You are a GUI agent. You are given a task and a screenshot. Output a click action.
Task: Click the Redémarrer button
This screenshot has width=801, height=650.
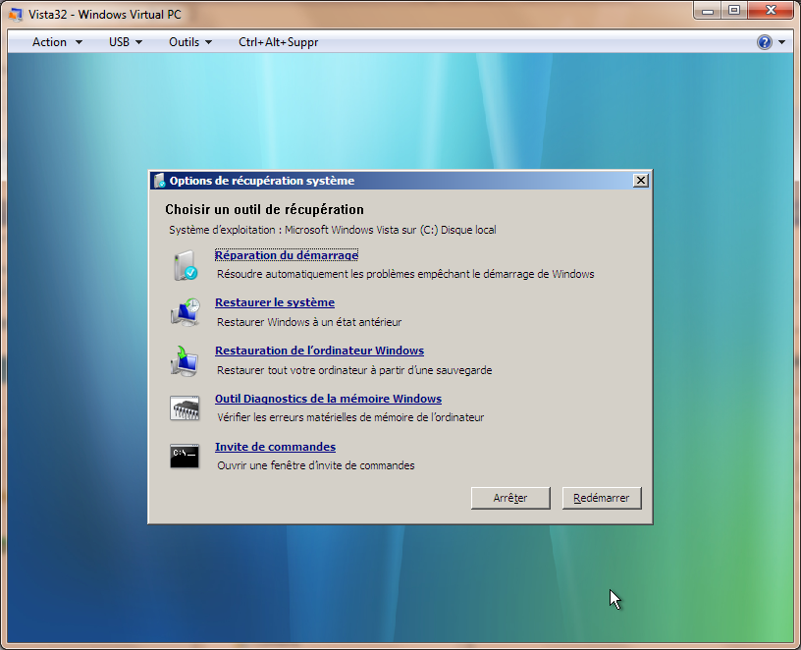coord(602,498)
